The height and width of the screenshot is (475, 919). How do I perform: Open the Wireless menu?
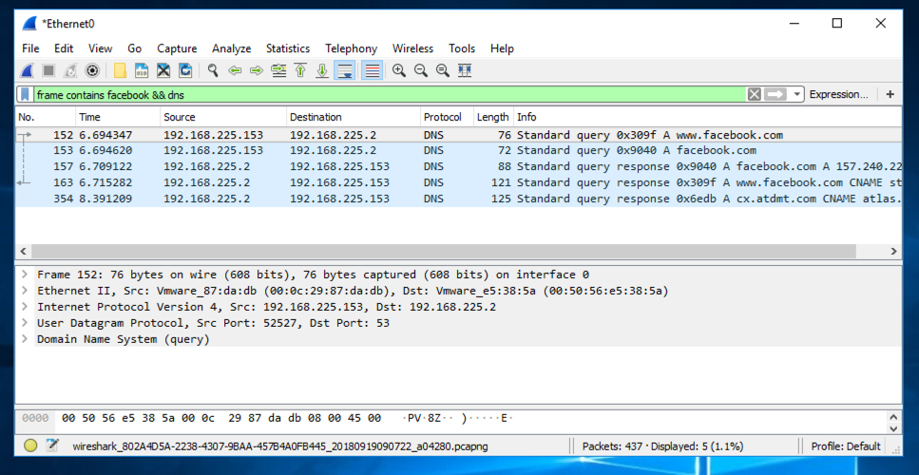(412, 48)
